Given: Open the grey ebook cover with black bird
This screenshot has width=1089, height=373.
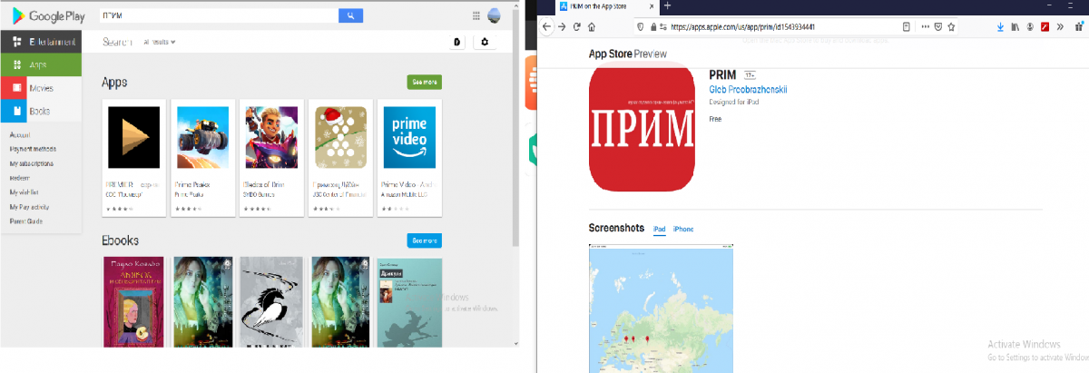Looking at the screenshot, I should (x=271, y=300).
